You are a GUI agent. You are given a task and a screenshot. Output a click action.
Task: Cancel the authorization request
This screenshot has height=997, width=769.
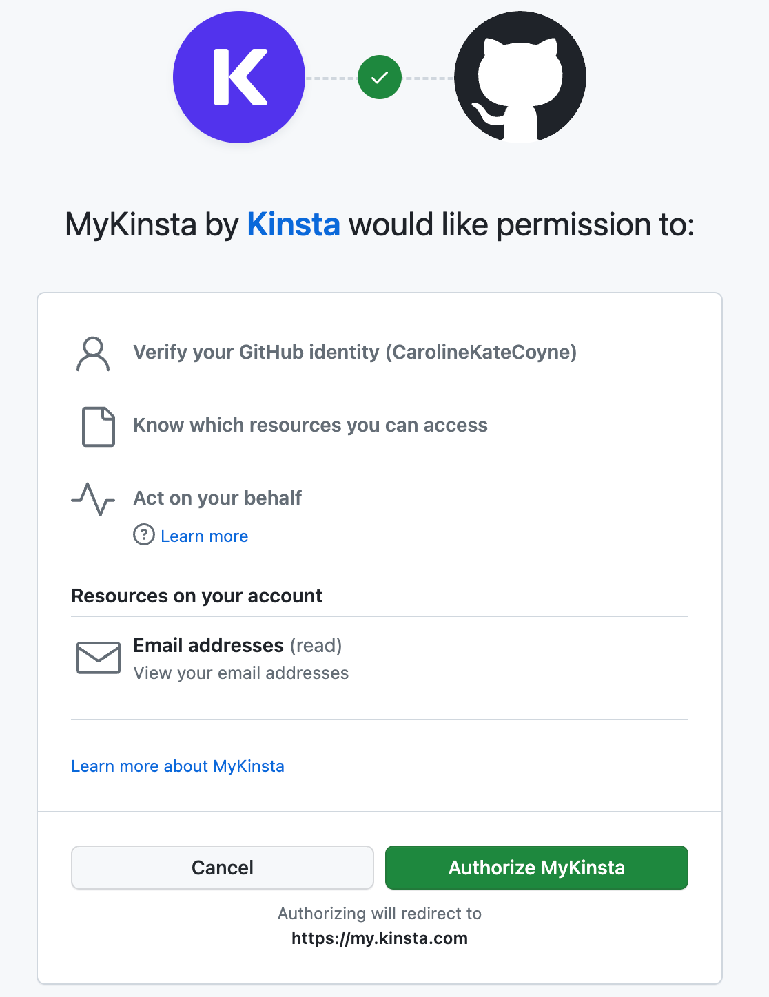click(223, 868)
